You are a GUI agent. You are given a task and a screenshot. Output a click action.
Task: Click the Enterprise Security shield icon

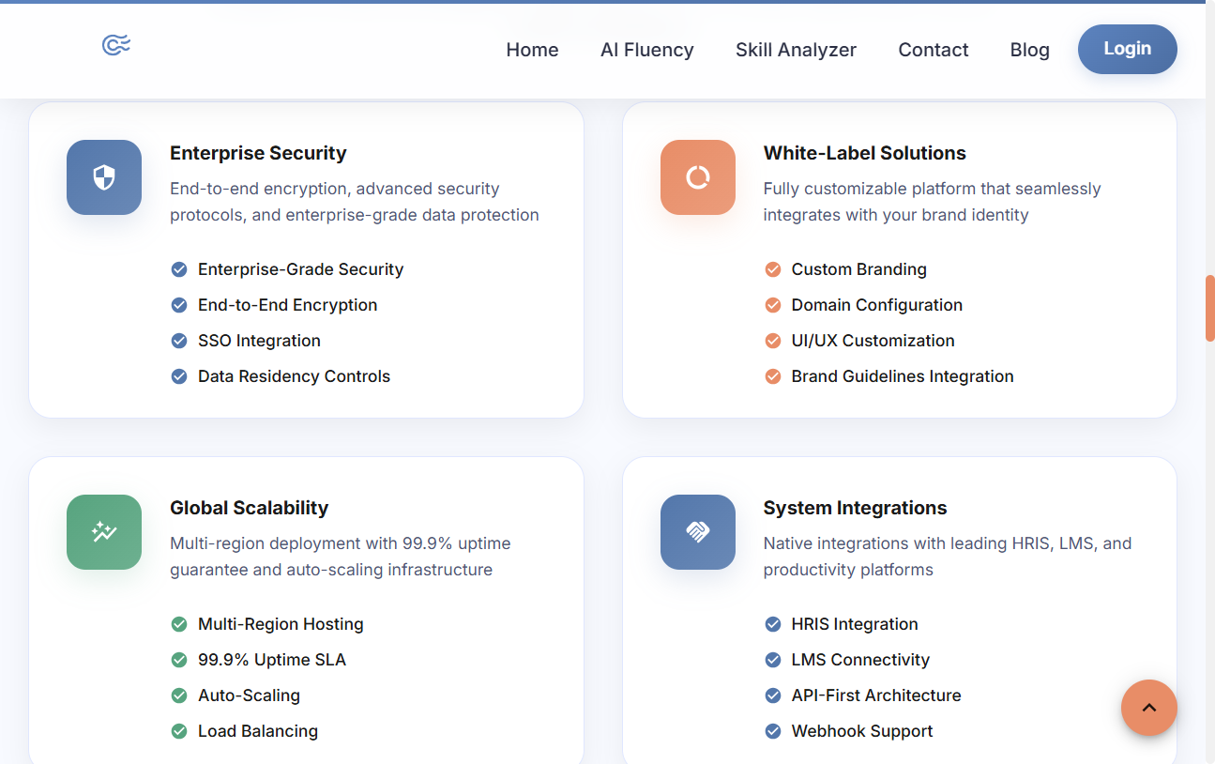click(x=104, y=177)
